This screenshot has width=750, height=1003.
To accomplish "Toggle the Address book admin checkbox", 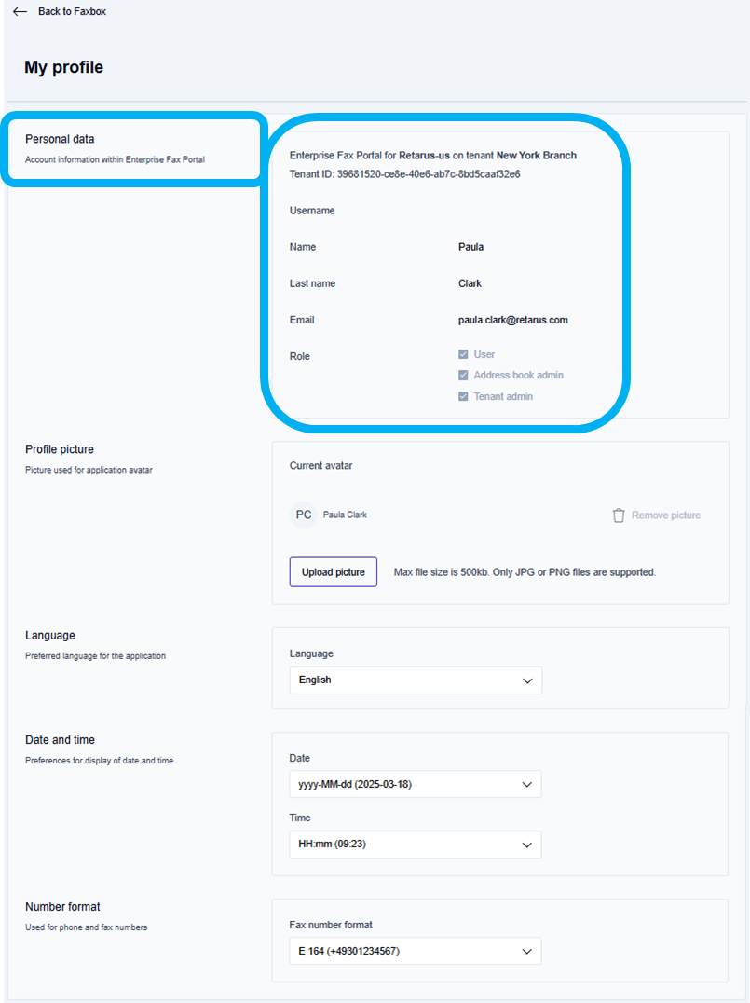I will 463,376.
